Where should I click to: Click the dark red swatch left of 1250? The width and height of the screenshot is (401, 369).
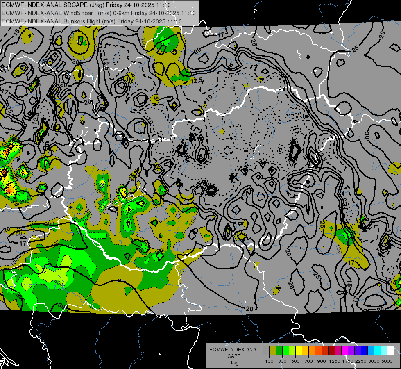pyautogui.click(x=331, y=351)
